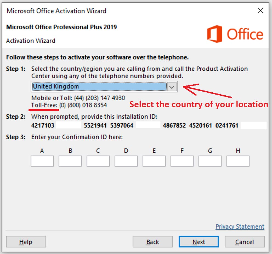The image size is (272, 254).
Task: Activate Confirmation ID box H
Action: [x=238, y=161]
